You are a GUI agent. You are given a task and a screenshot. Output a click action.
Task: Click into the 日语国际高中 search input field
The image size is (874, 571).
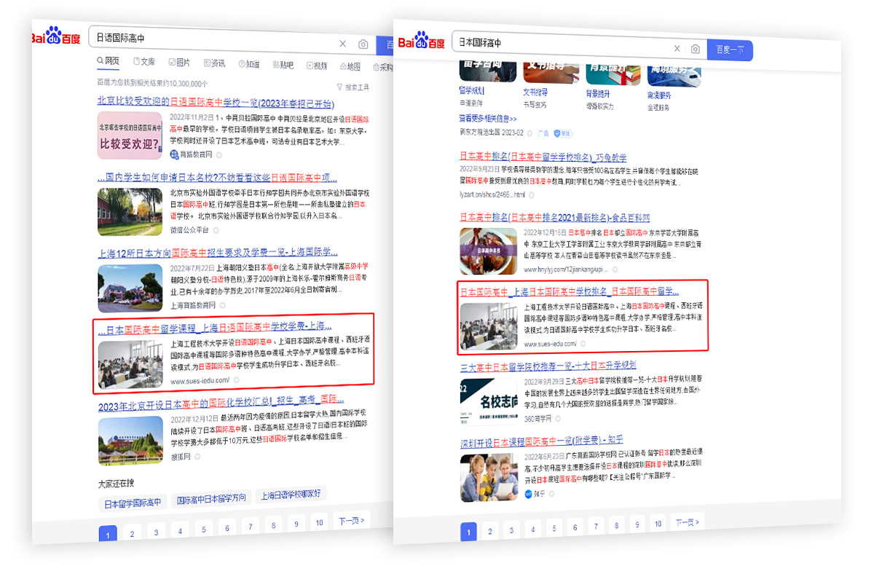click(x=211, y=37)
